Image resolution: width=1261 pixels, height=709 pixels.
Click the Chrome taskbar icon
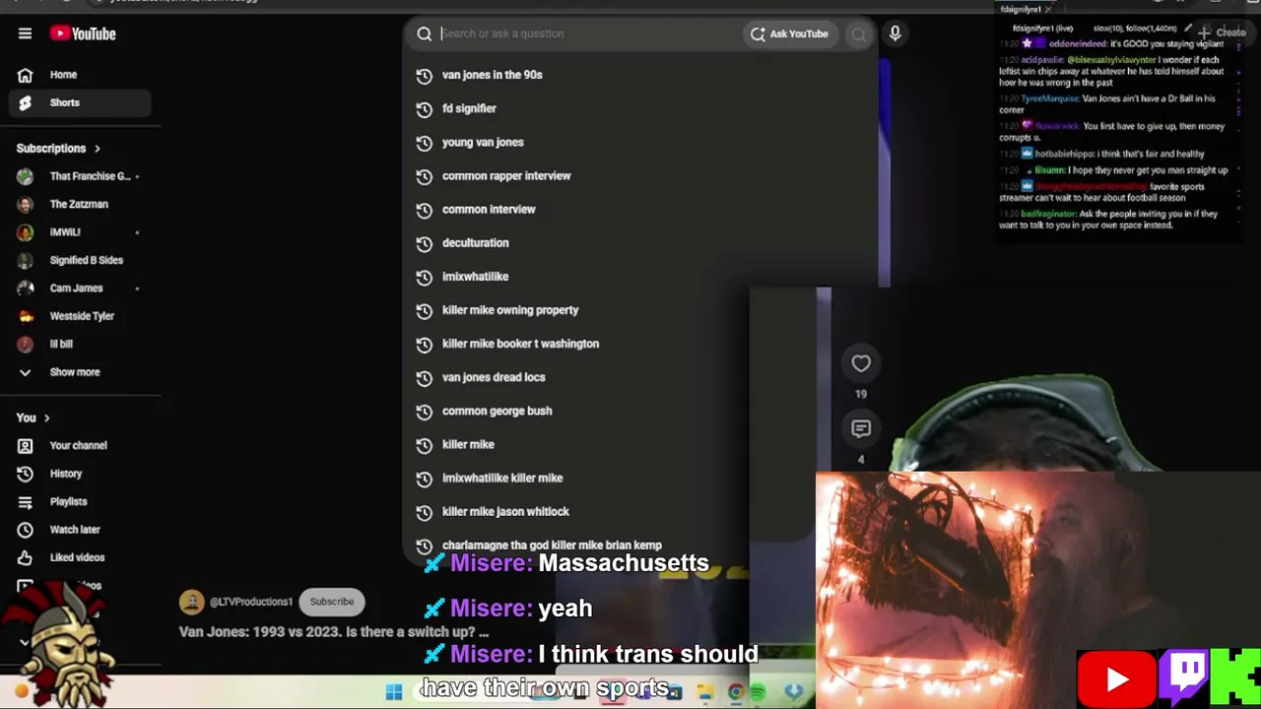point(735,691)
